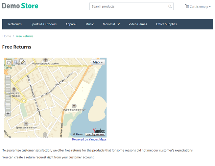
Task: Open the Sports & Outdoors category
Action: (x=43, y=24)
